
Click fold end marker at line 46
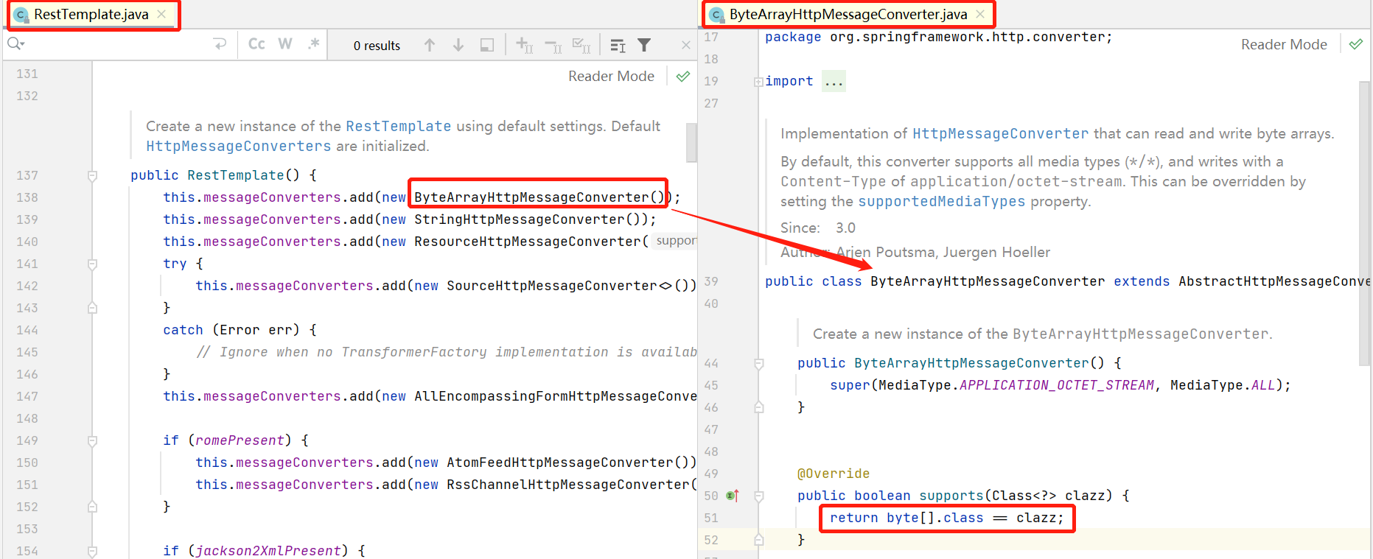tap(758, 407)
